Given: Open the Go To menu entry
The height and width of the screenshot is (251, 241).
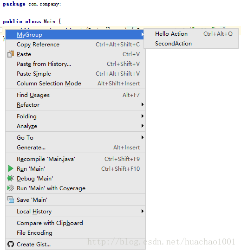Looking at the screenshot, I should [x=75, y=138].
